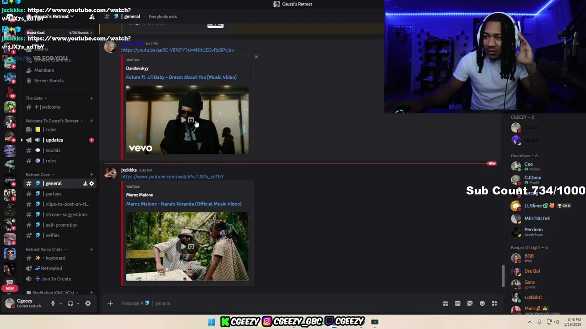Viewport: 586px width, 329px height.
Task: Open the youtu.be link above Future embed
Action: click(x=177, y=50)
